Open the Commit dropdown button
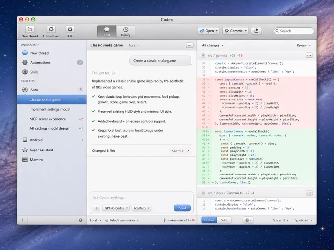Screen dimensions: 334x250 point(235,31)
